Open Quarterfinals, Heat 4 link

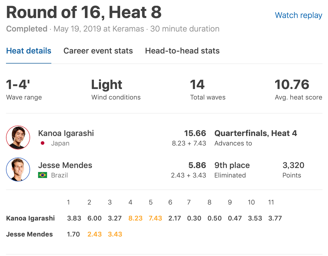coord(256,133)
